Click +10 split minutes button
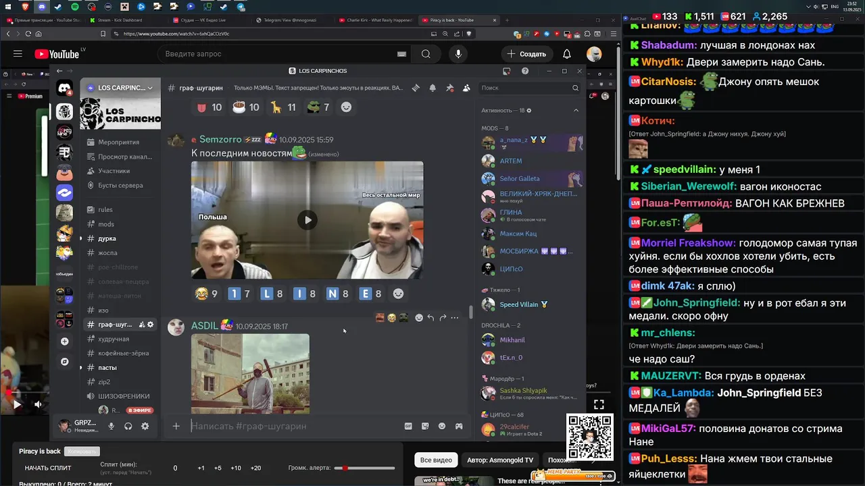The height and width of the screenshot is (486, 865). click(235, 468)
